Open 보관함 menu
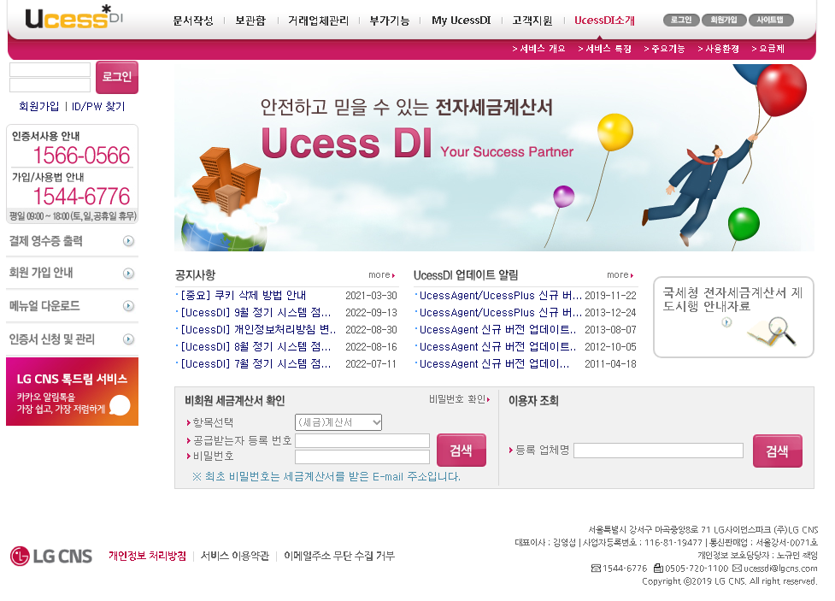Viewport: 835px width, 601px height. [250, 21]
